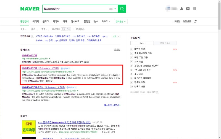Click the share icon beside 원본반영
Screen dimensions: 221x139
[195, 21]
